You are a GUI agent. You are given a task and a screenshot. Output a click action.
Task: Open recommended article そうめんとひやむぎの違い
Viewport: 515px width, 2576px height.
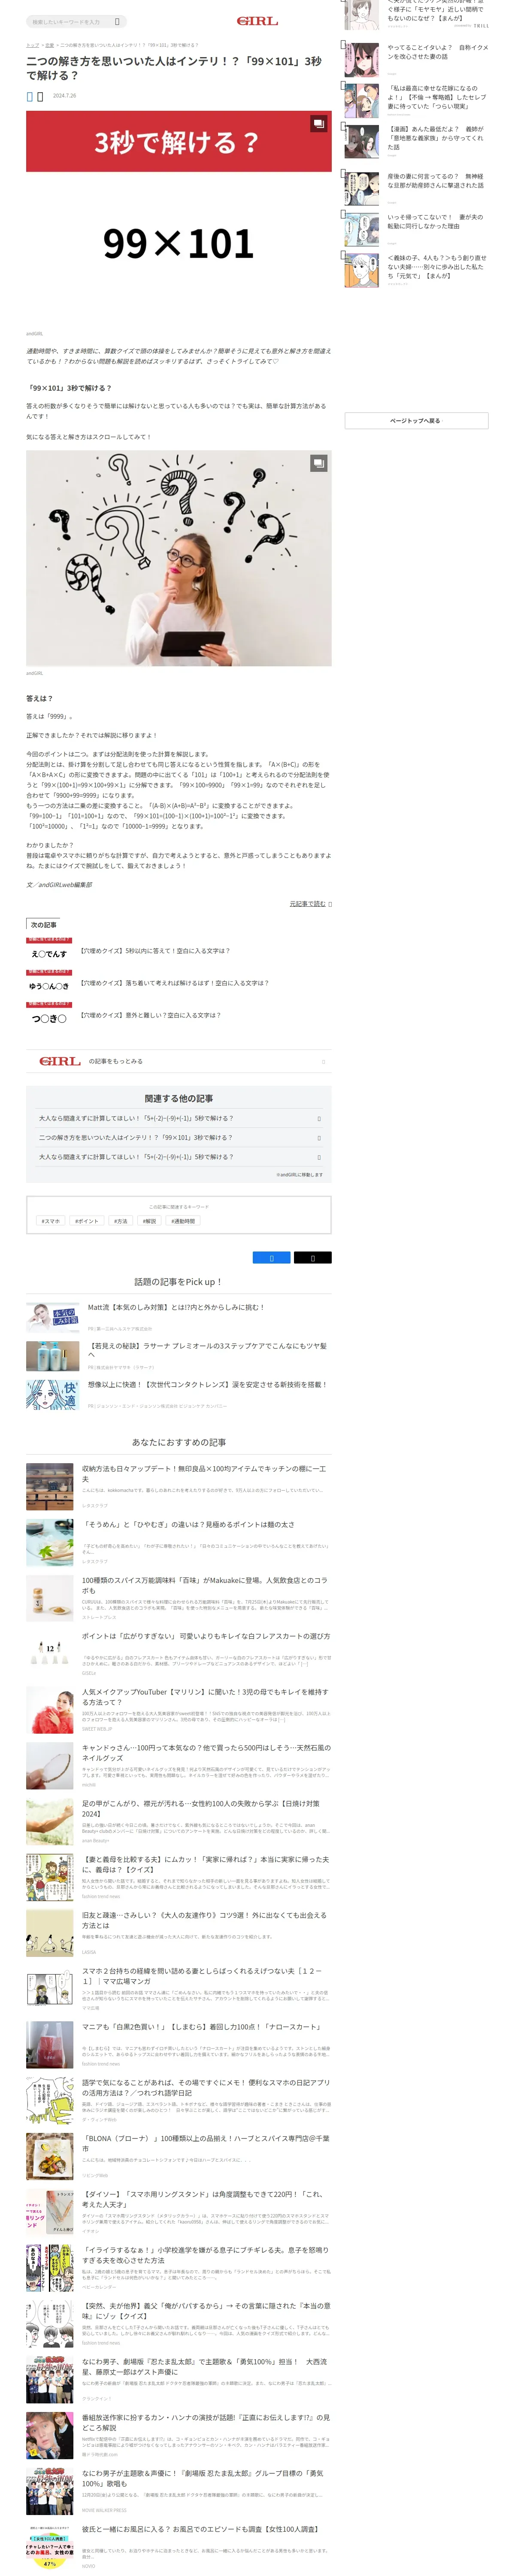[x=178, y=1542]
